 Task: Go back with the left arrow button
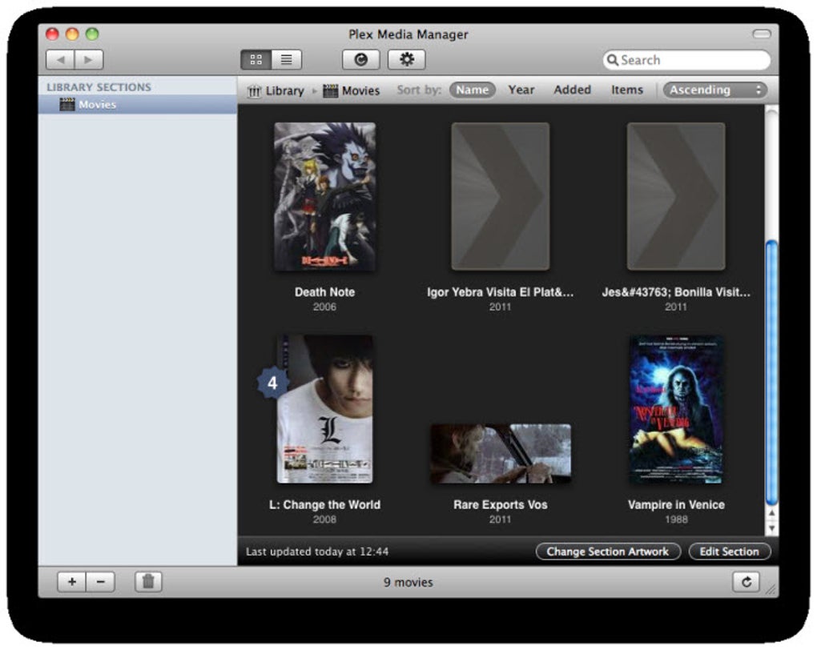(x=60, y=60)
